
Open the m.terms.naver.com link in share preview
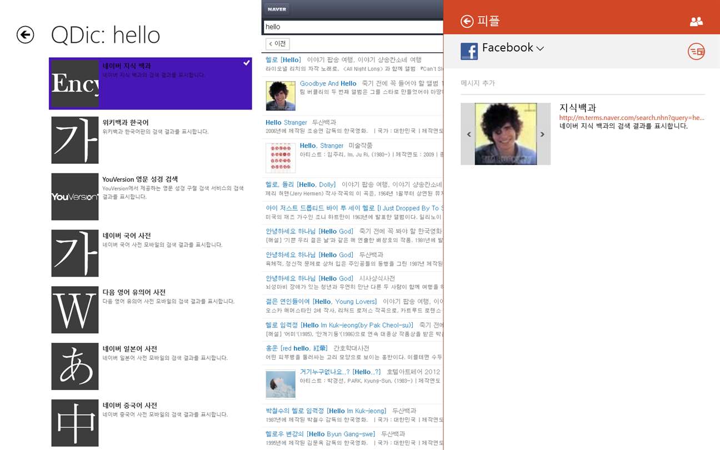pyautogui.click(x=632, y=118)
